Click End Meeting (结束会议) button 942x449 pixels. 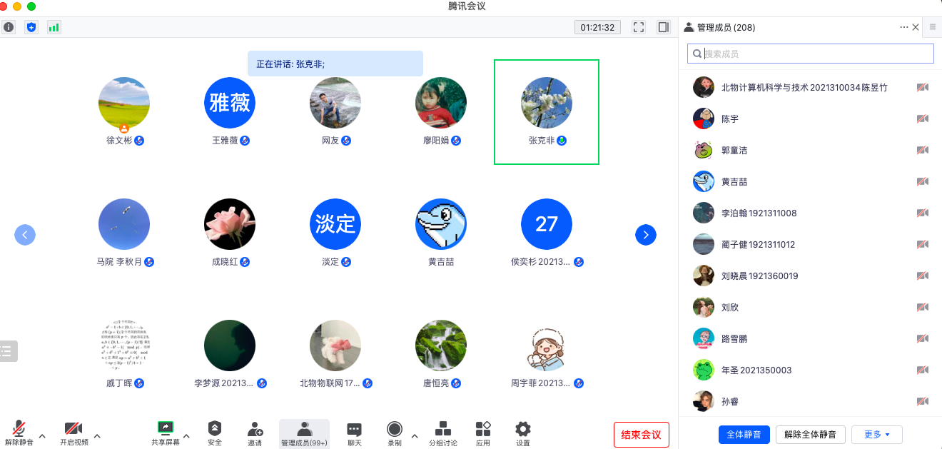point(641,435)
